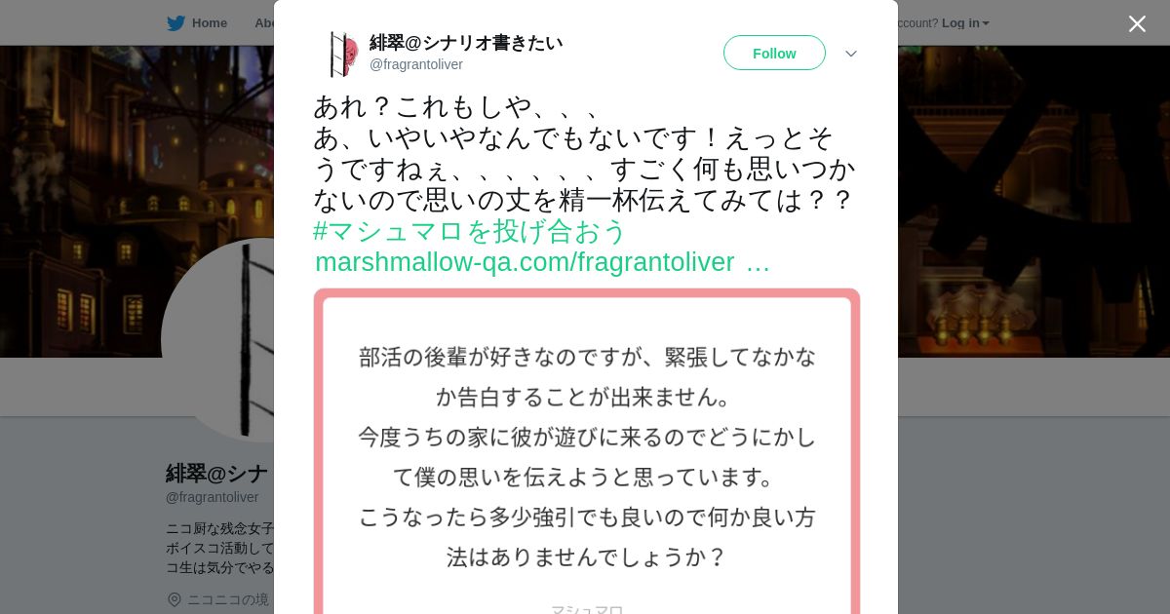Viewport: 1170px width, 614px height.
Task: Open the large profile picture on the page
Action: coord(217,339)
